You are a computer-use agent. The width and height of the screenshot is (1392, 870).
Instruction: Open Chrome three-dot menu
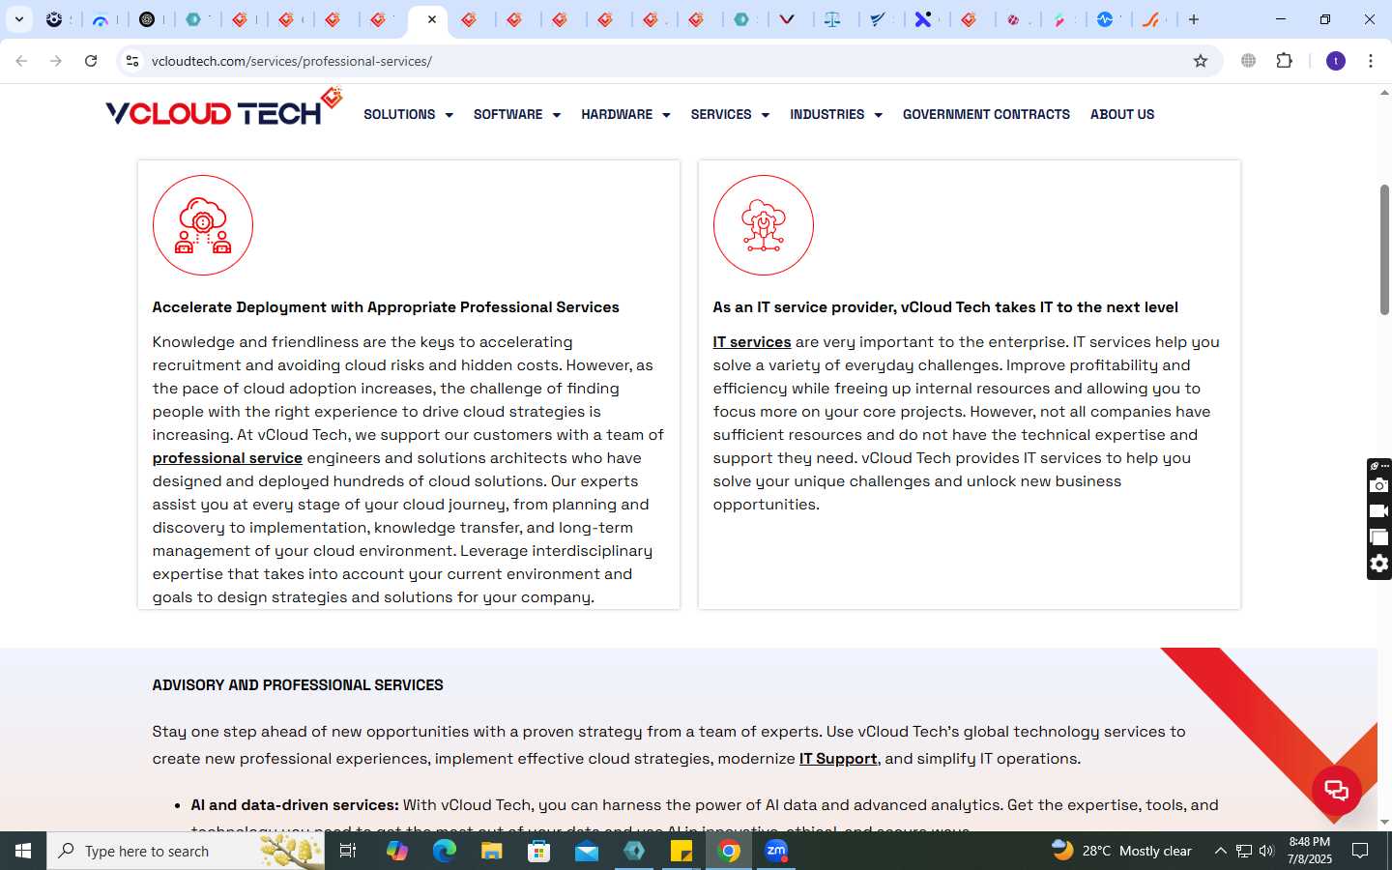(1371, 61)
